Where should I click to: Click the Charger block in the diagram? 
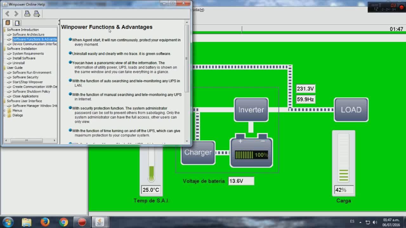tap(198, 152)
